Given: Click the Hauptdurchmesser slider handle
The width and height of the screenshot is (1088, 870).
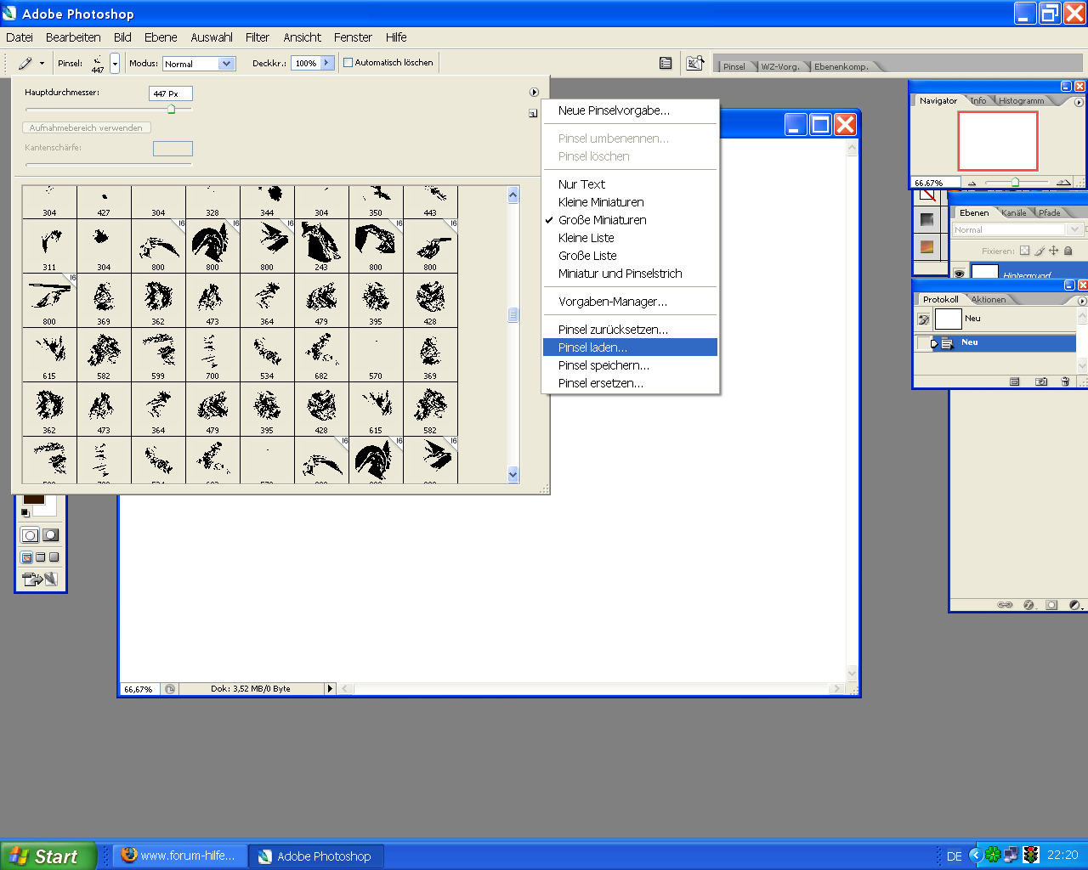Looking at the screenshot, I should tap(171, 109).
